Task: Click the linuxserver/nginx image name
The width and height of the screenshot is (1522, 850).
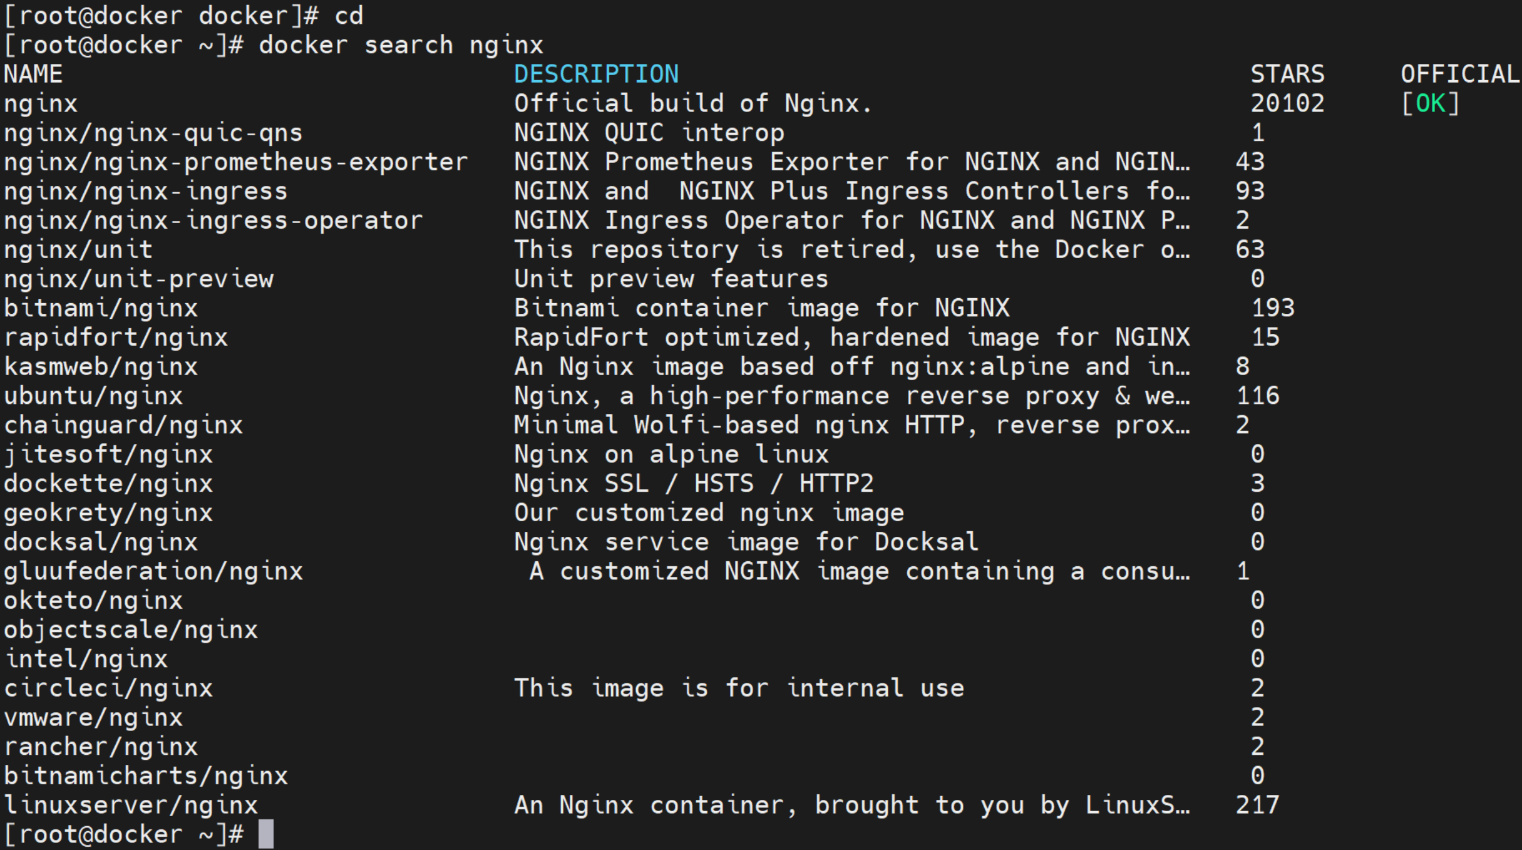Action: click(131, 805)
